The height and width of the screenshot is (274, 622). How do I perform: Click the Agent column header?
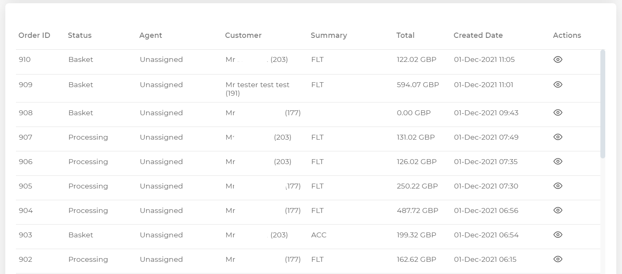click(151, 35)
